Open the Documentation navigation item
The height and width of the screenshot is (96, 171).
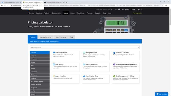(57, 13)
